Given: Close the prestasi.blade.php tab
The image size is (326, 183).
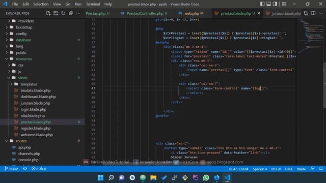Looking at the screenshot, I should click(x=259, y=13).
